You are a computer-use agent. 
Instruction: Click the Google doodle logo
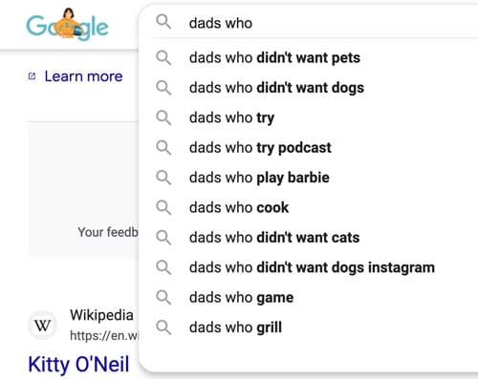coord(67,25)
